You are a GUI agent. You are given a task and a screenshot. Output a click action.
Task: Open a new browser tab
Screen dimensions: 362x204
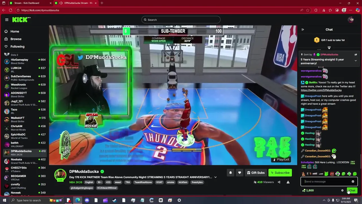[102, 3]
